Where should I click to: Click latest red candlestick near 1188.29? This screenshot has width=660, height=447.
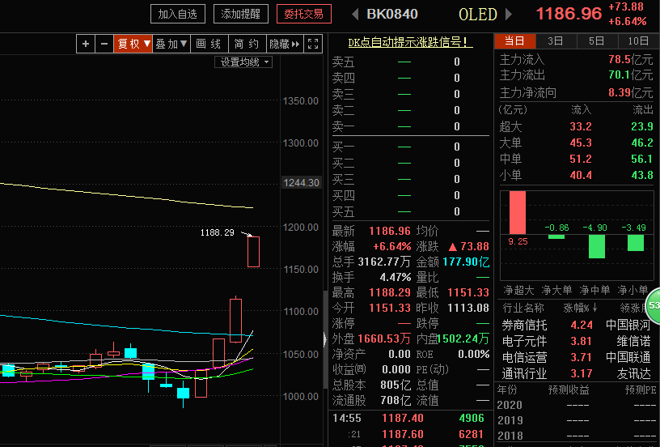pyautogui.click(x=253, y=252)
